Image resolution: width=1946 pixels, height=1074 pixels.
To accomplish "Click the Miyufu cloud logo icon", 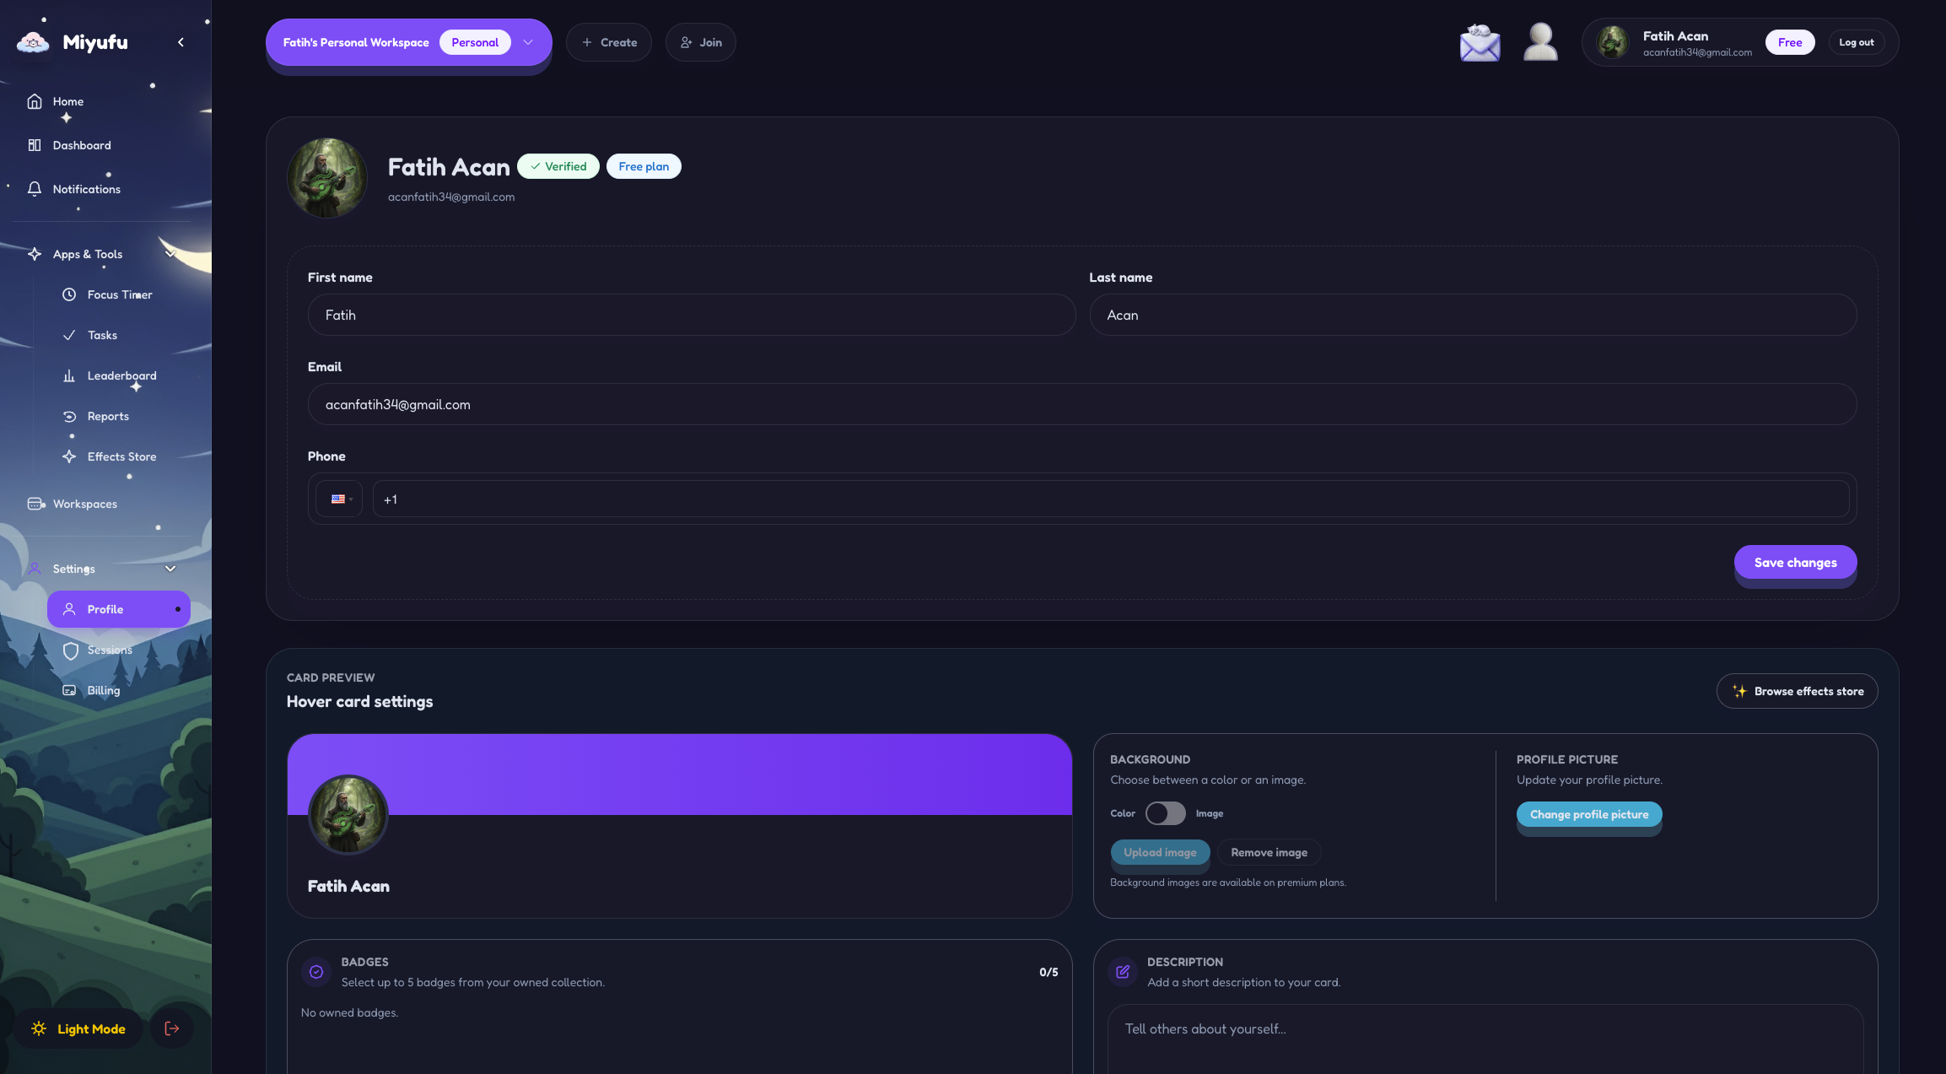I will click(33, 42).
